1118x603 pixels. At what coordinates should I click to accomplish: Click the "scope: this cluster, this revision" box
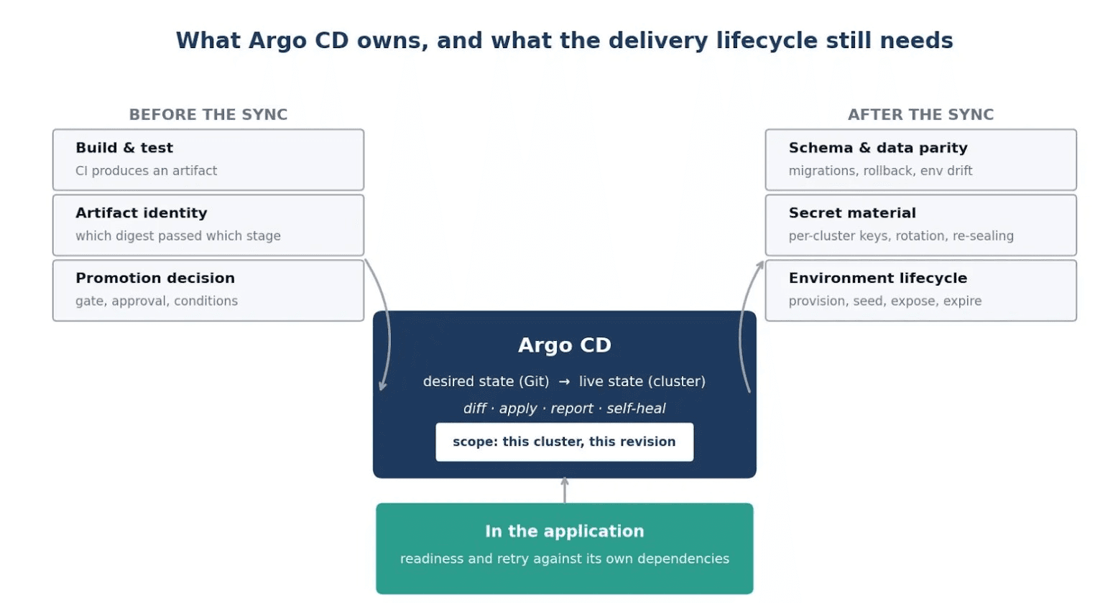(x=565, y=442)
